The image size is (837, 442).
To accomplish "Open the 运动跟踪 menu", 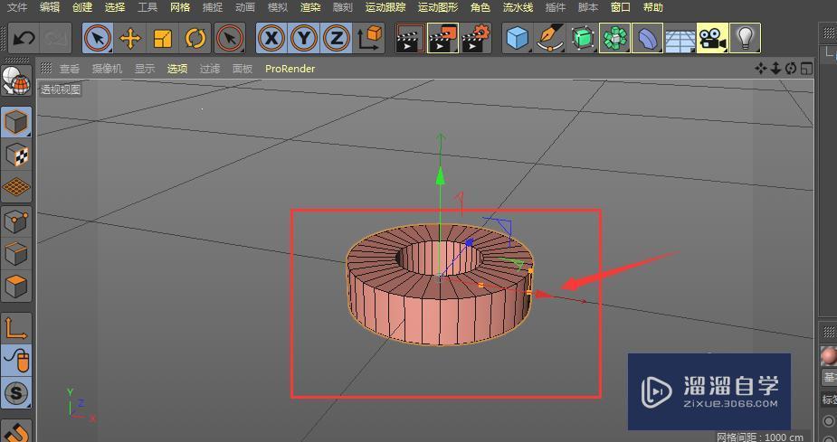I will pyautogui.click(x=385, y=7).
